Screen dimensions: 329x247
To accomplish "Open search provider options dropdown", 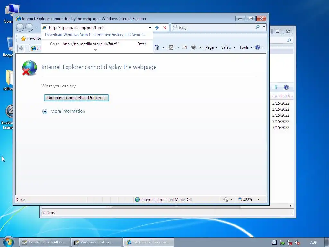I will click(264, 27).
